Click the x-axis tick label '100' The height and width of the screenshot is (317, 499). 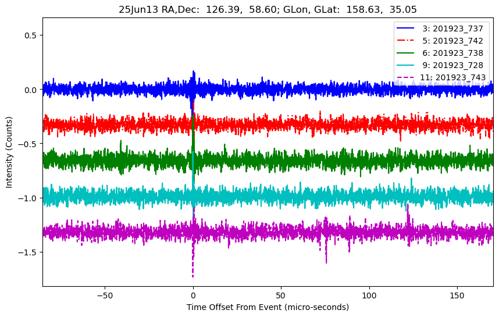(369, 295)
